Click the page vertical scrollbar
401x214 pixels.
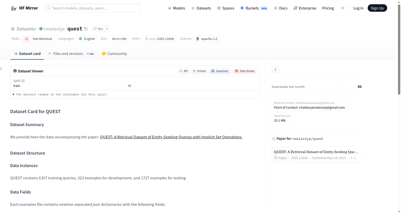point(399,49)
